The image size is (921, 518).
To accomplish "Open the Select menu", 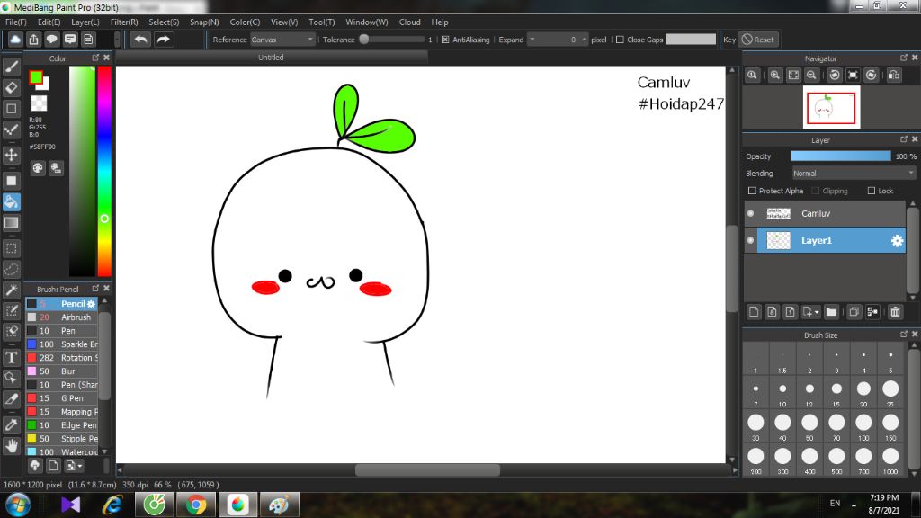I will 164,22.
